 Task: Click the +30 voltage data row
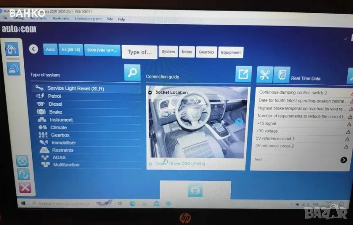point(303,131)
